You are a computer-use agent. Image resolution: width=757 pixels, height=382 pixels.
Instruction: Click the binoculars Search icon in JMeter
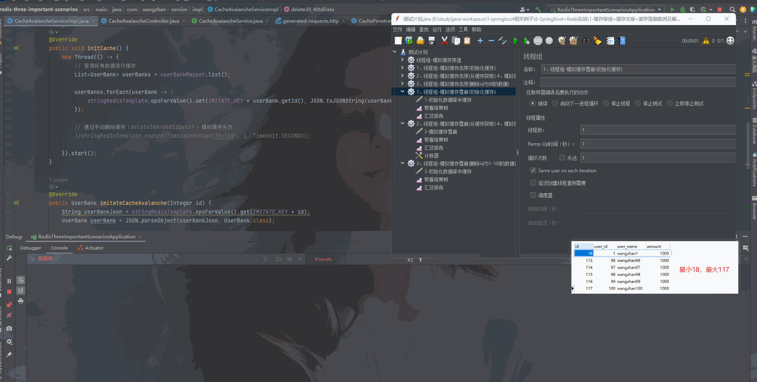point(586,41)
